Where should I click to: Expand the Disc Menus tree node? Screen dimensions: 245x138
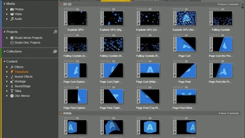pos(7,96)
